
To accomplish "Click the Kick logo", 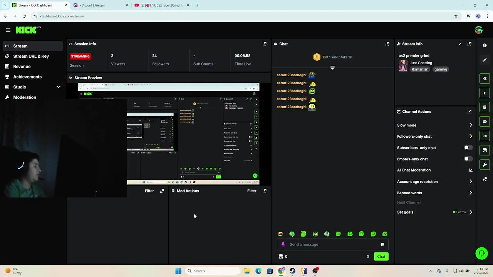I will coord(28,30).
